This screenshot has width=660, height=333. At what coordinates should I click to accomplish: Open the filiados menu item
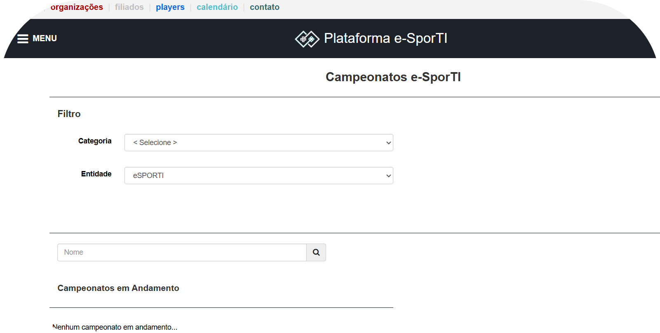pos(129,7)
